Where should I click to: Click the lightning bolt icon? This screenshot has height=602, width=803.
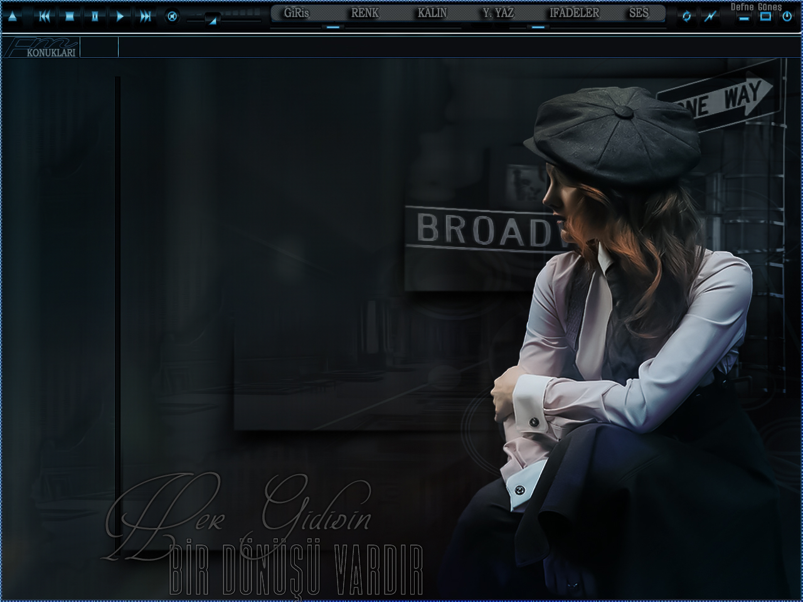click(710, 17)
